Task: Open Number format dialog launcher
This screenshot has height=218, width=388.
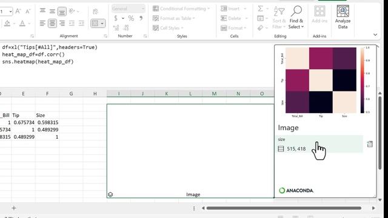Action: pos(145,36)
